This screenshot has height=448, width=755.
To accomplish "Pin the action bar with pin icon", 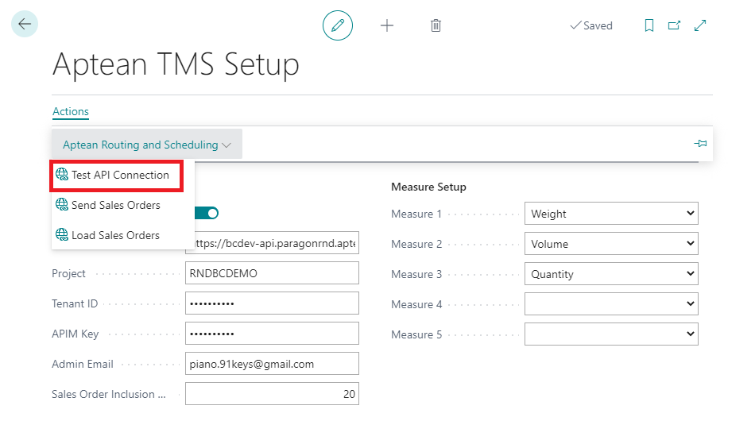I will 700,144.
